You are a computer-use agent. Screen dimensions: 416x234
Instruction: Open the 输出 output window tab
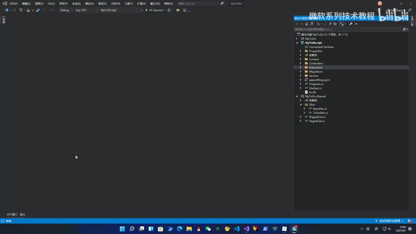22,214
